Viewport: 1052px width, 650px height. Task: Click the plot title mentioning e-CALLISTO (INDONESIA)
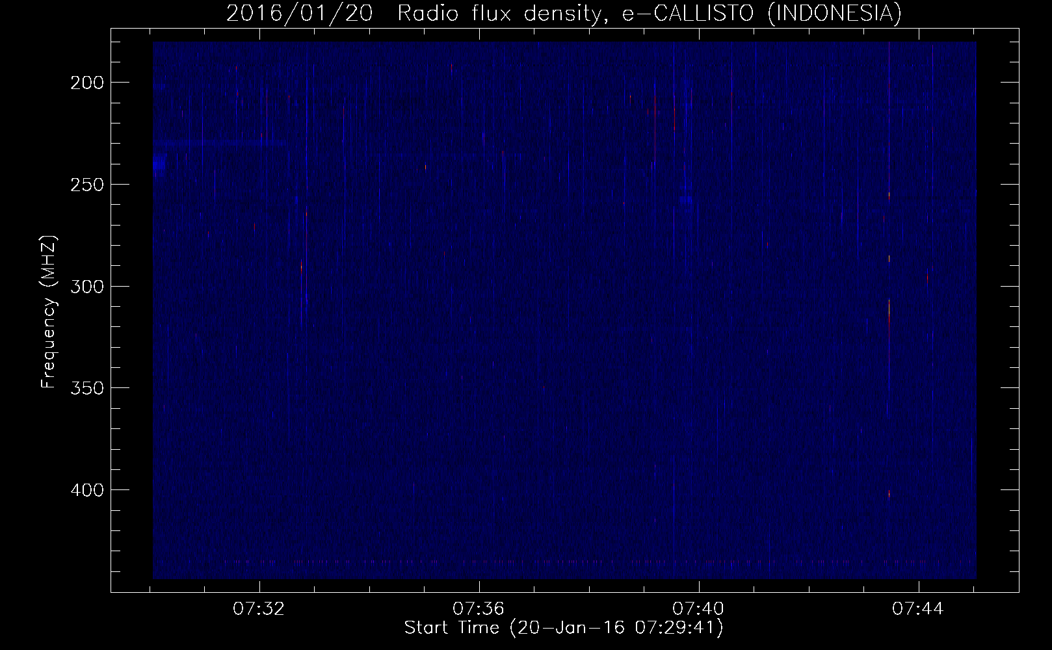click(x=564, y=13)
